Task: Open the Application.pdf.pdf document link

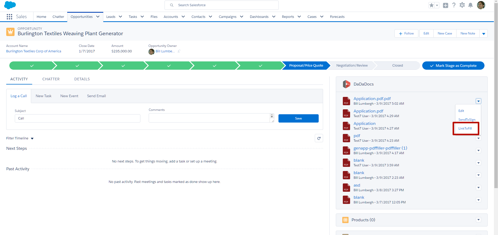Action: [x=372, y=99]
